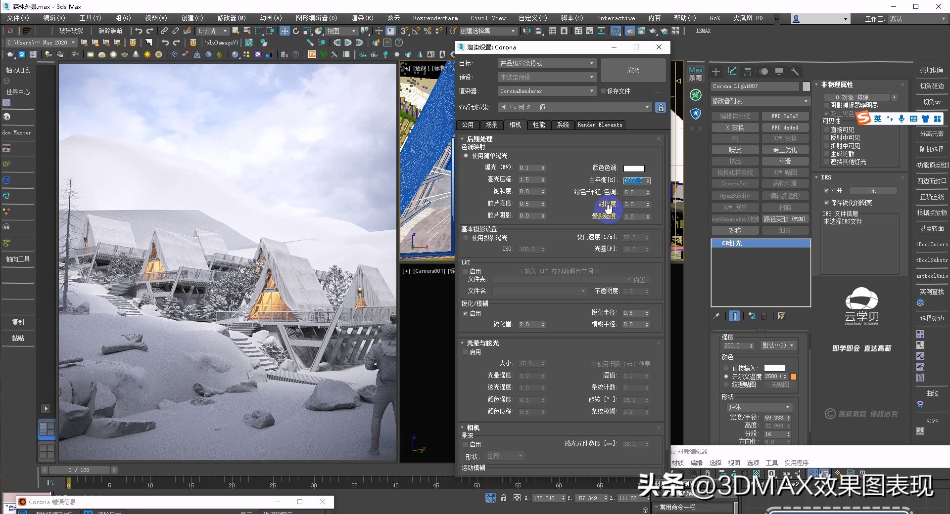Image resolution: width=950 pixels, height=514 pixels.
Task: Click the Undo icon on the toolbar
Action: tap(140, 31)
